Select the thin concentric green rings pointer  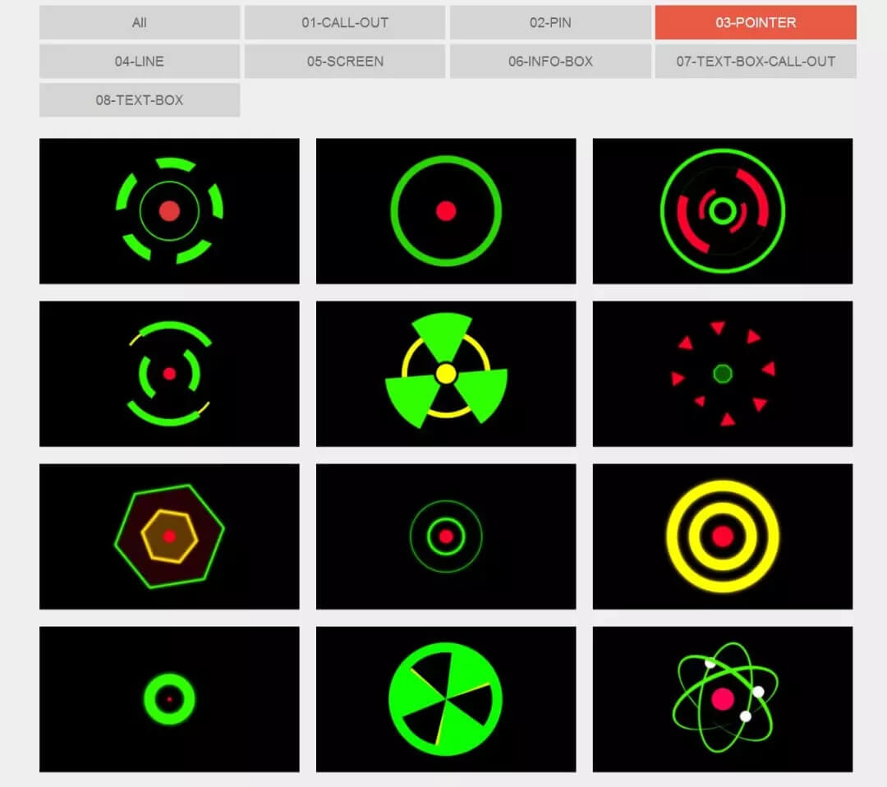click(x=446, y=536)
